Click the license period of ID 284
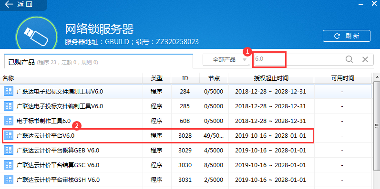The image size is (380, 189). point(270,92)
